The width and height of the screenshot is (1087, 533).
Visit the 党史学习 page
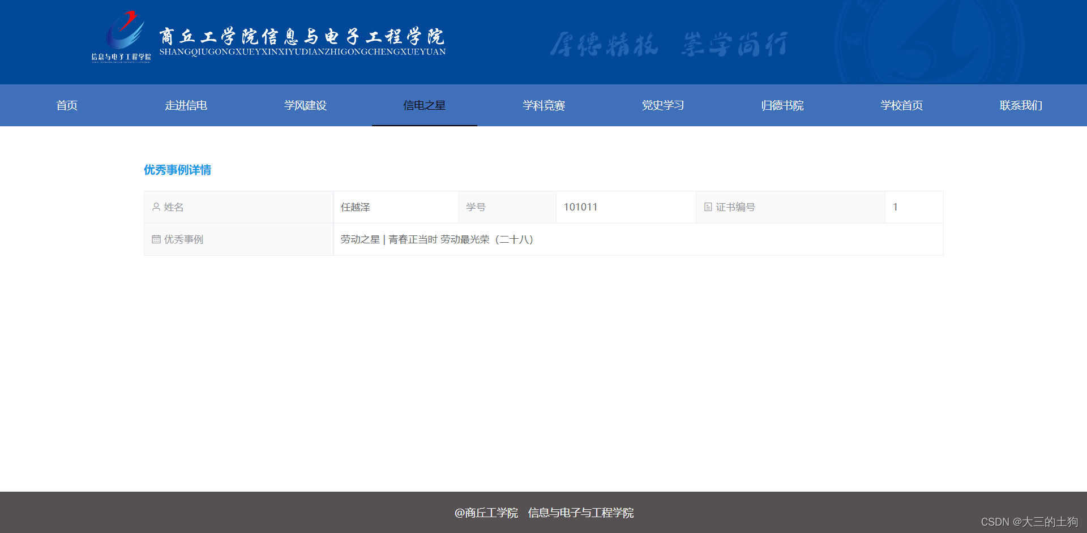pyautogui.click(x=662, y=105)
